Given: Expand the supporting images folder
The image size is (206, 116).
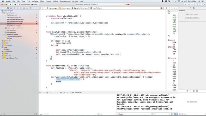Looking at the screenshot, I should [x=4, y=34].
